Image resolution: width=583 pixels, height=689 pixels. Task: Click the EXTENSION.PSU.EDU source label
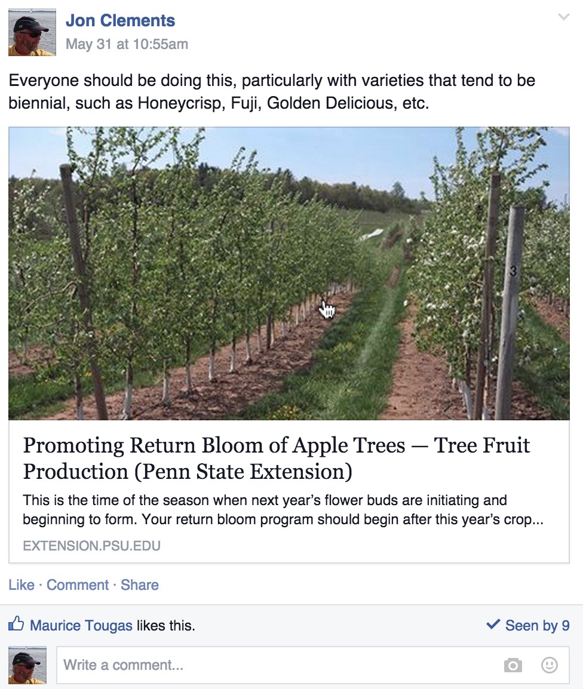point(91,546)
